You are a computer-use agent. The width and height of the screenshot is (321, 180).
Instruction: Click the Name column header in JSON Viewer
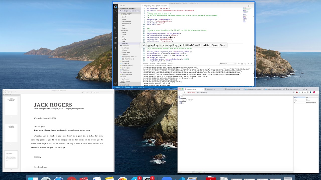(x=299, y=97)
